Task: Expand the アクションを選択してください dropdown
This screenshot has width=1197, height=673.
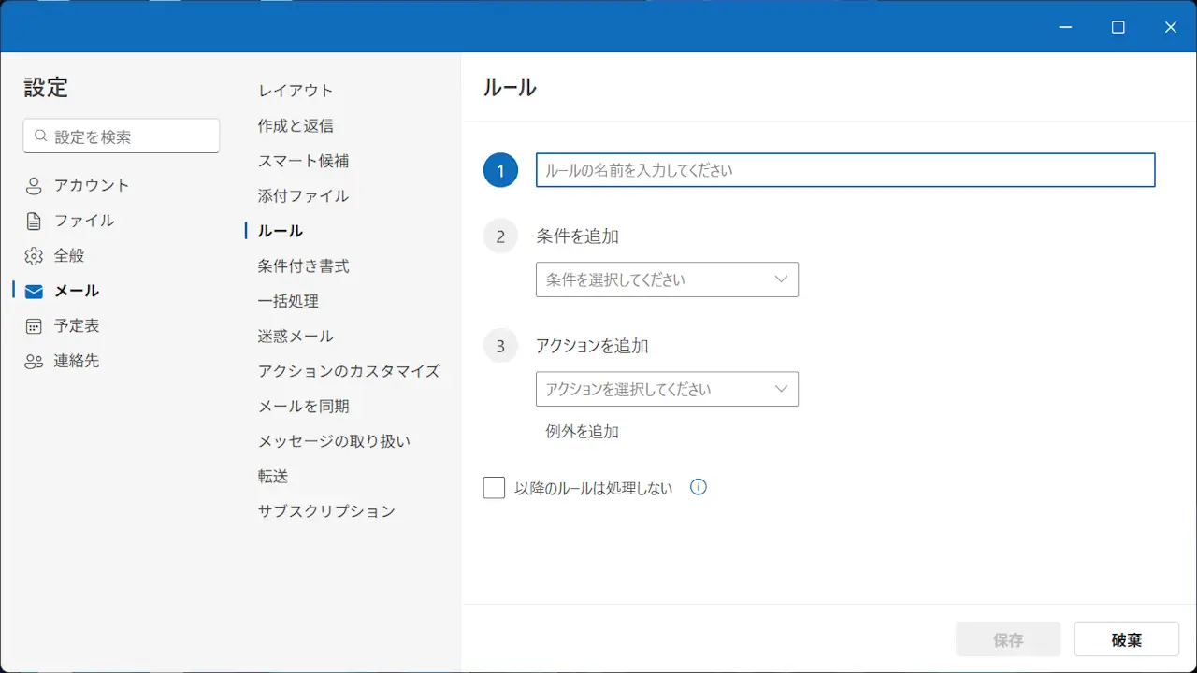Action: click(667, 389)
